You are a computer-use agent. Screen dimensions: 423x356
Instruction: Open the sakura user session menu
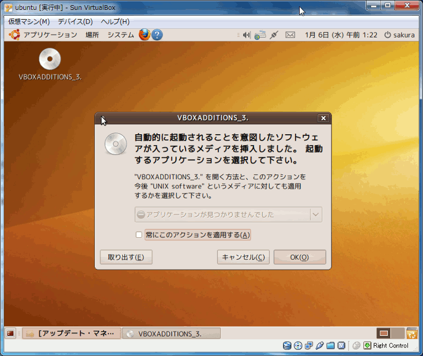(x=399, y=35)
